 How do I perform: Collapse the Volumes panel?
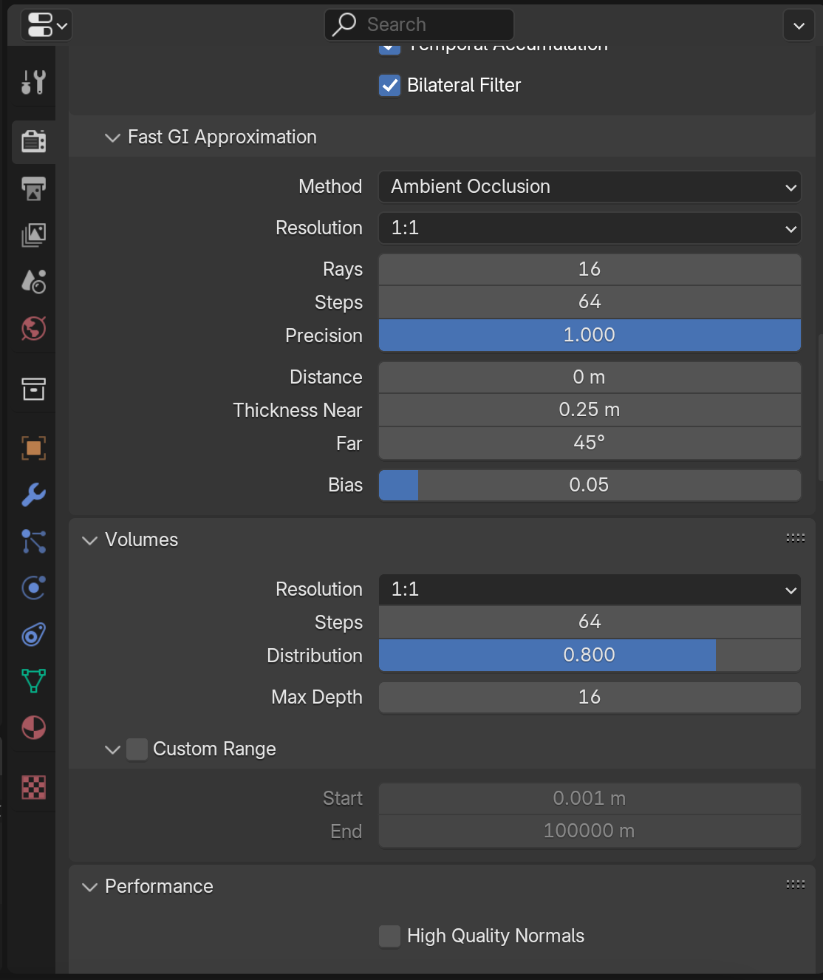click(90, 540)
